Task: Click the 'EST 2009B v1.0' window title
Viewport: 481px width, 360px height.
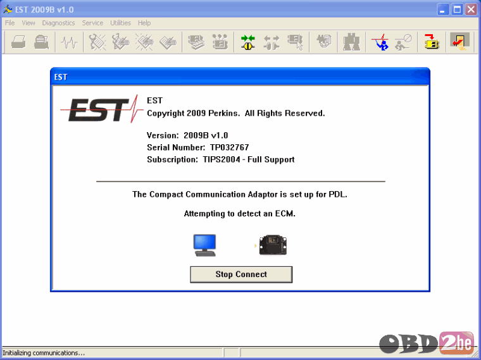Action: click(x=44, y=10)
